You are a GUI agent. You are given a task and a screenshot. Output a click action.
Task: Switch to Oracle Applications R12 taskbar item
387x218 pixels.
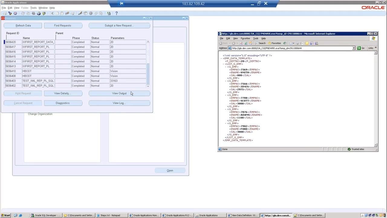pos(178,215)
